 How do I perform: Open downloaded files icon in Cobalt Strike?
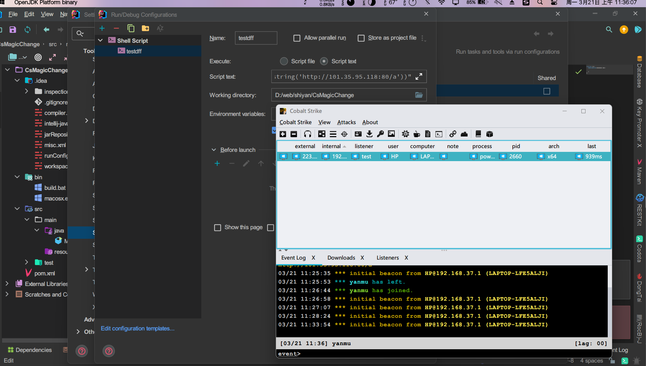369,134
